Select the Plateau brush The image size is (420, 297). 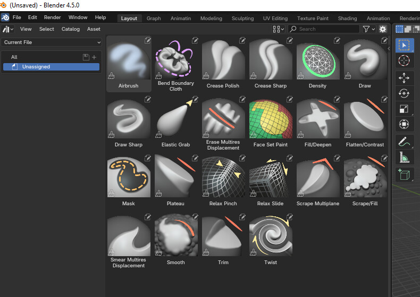coord(176,181)
